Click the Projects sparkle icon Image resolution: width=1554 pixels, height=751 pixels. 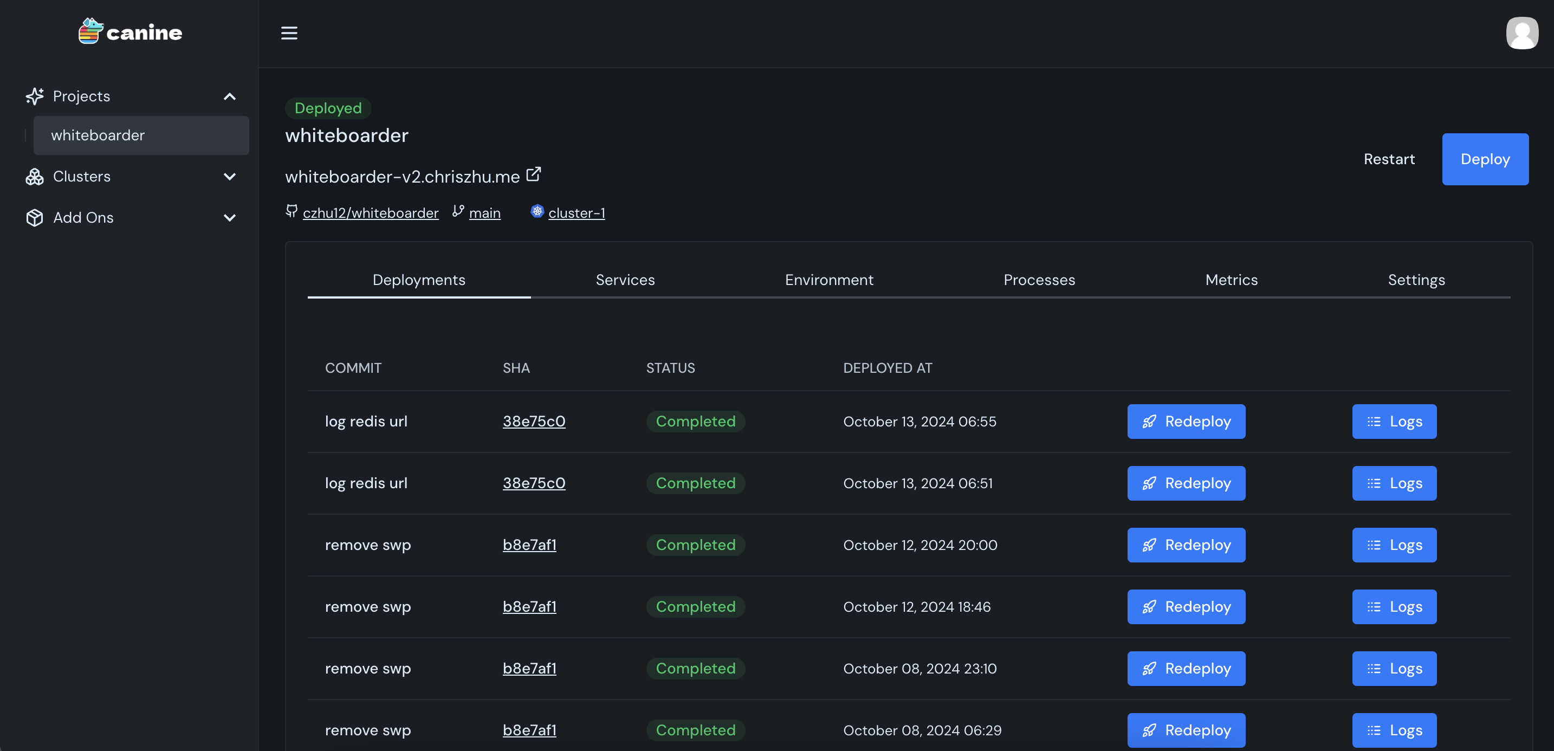point(34,96)
